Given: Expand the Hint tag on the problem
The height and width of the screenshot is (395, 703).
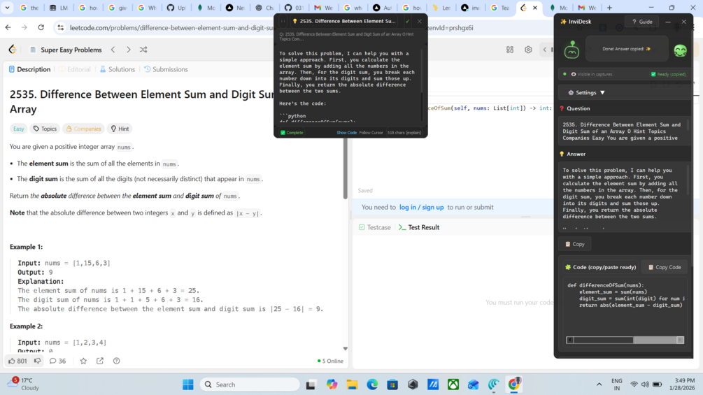Looking at the screenshot, I should click(120, 129).
